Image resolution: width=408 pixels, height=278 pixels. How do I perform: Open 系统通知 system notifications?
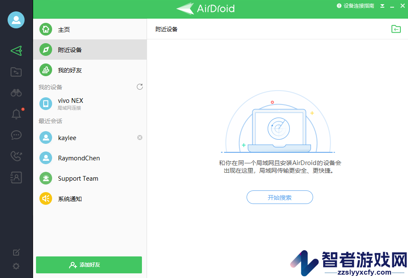pyautogui.click(x=90, y=199)
